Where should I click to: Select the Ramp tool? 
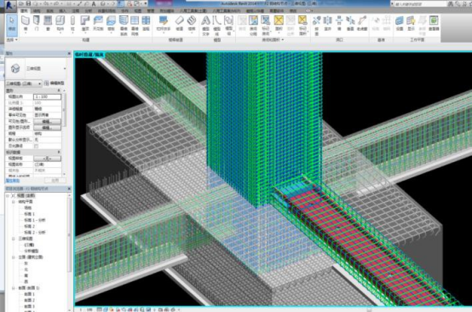click(180, 24)
